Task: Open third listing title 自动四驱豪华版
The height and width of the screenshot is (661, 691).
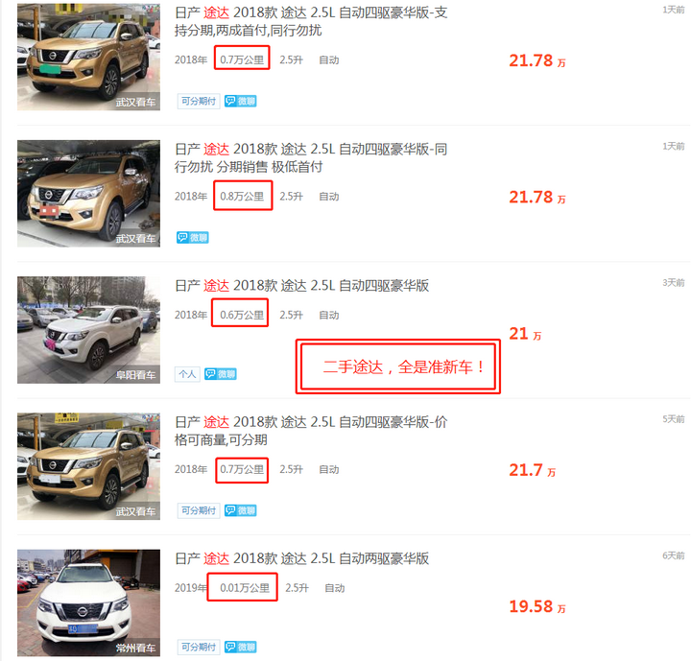Action: click(x=302, y=286)
